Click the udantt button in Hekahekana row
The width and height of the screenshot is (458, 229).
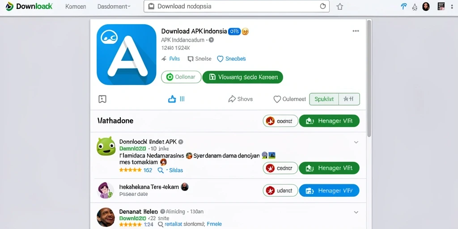tap(280, 191)
